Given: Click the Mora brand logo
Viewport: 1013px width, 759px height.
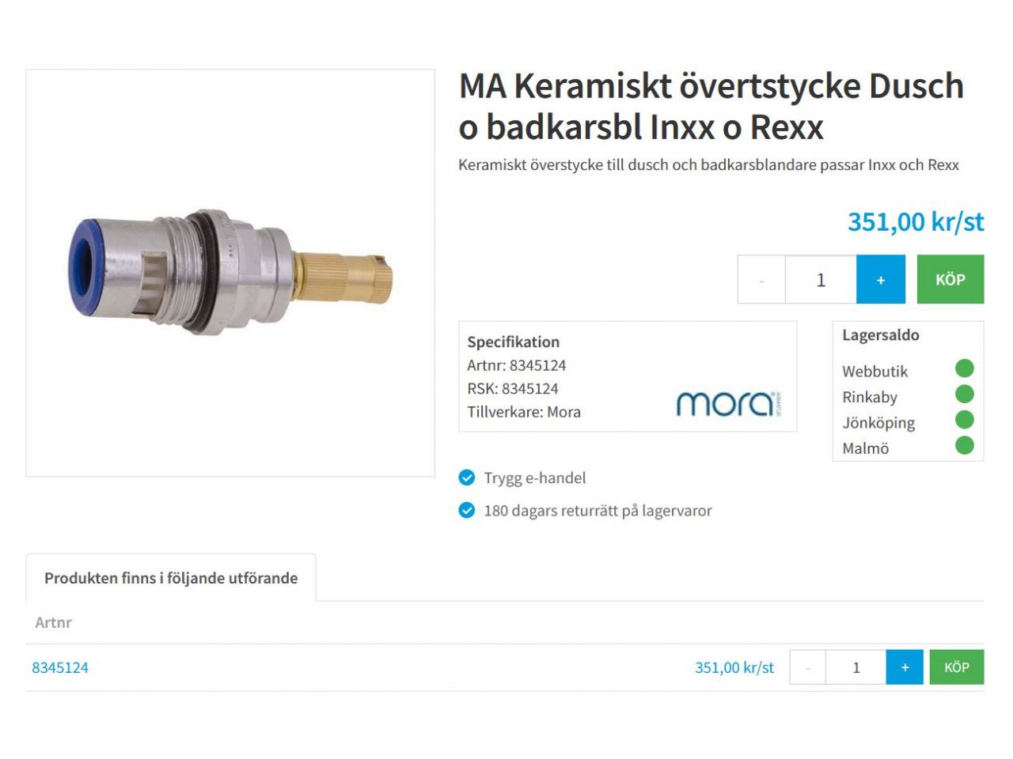Looking at the screenshot, I should [727, 403].
